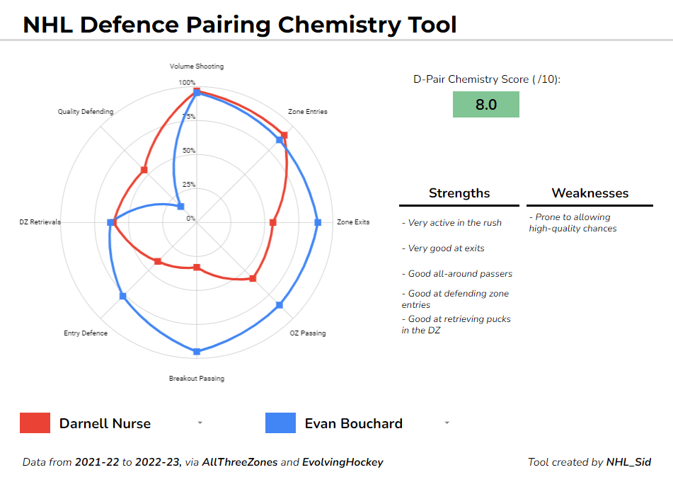
Task: Select the Darnell Nurse player name
Action: pos(105,424)
